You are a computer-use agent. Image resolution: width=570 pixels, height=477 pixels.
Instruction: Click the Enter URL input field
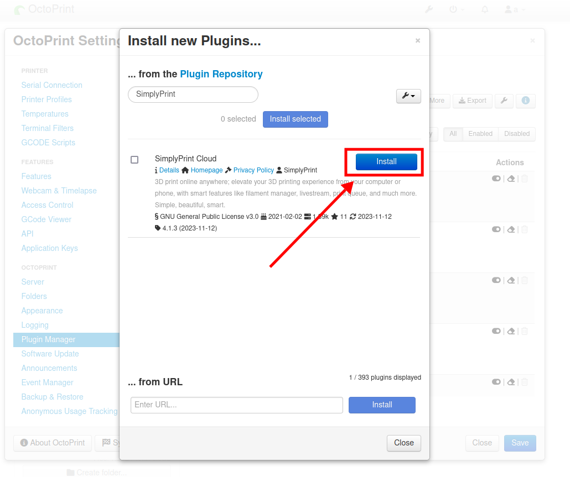pos(237,405)
